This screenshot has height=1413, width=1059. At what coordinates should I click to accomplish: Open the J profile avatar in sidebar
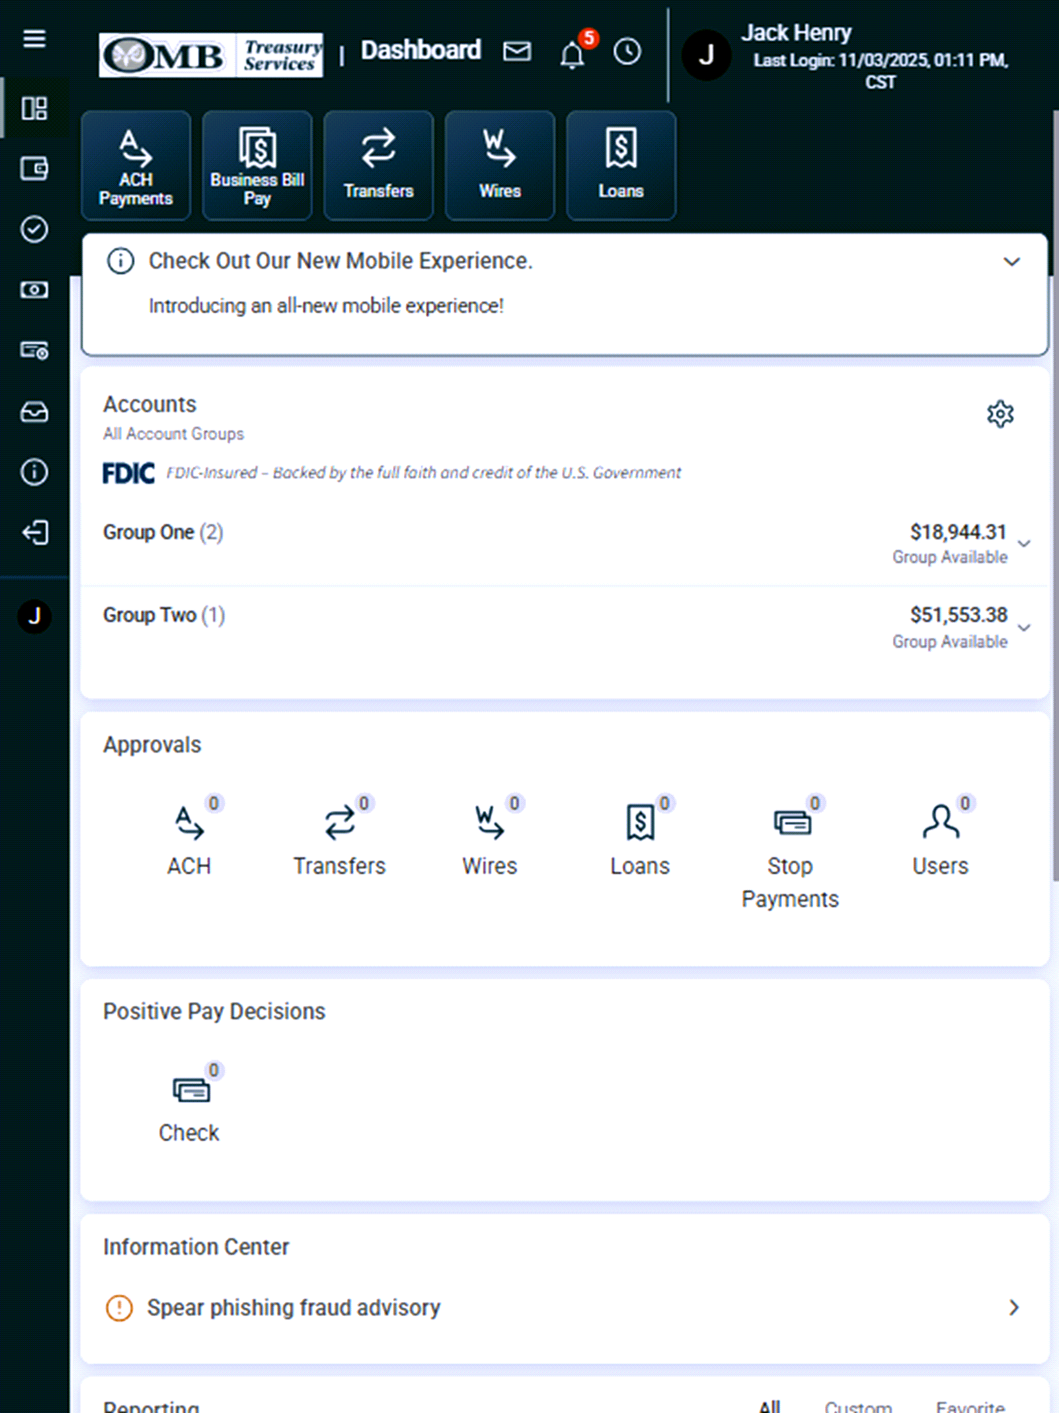click(34, 617)
